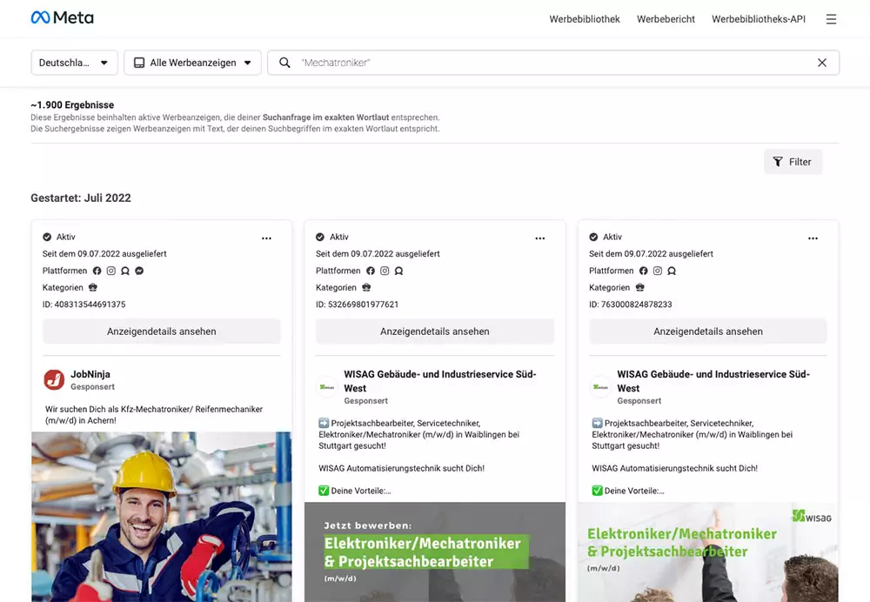Open the Deutschland country dropdown
The image size is (870, 602).
coord(74,63)
